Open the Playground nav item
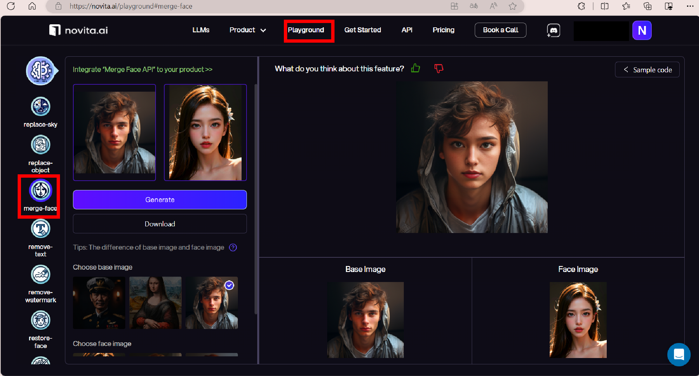Viewport: 699px width, 376px height. click(306, 30)
